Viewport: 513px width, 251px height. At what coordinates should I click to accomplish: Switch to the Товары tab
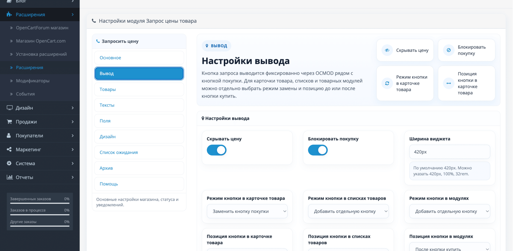pos(139,89)
